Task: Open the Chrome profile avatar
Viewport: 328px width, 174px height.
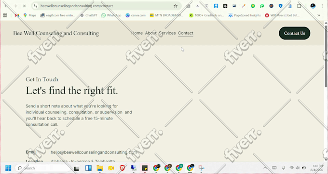Action: pyautogui.click(x=313, y=6)
